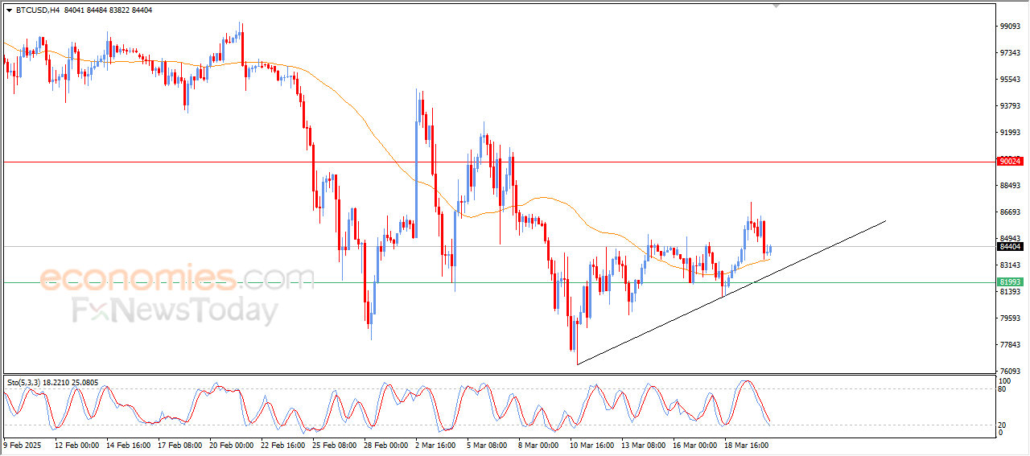The image size is (1030, 456).
Task: Click the 20 Feb 00:00 time label
Action: pyautogui.click(x=233, y=444)
